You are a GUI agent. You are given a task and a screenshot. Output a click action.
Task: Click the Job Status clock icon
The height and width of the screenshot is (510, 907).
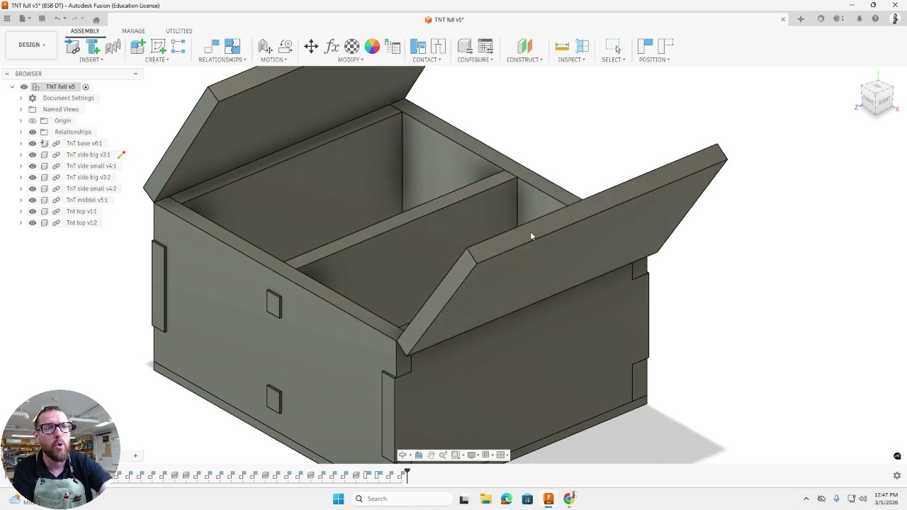point(839,19)
